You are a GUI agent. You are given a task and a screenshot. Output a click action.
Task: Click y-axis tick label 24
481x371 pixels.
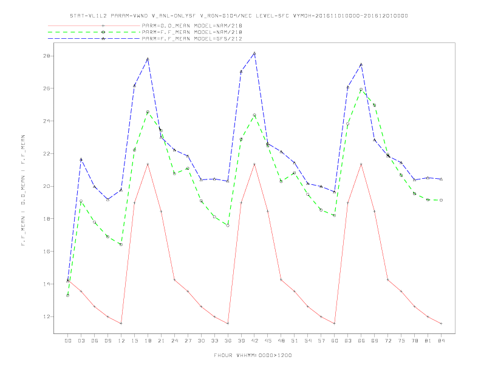pos(47,121)
